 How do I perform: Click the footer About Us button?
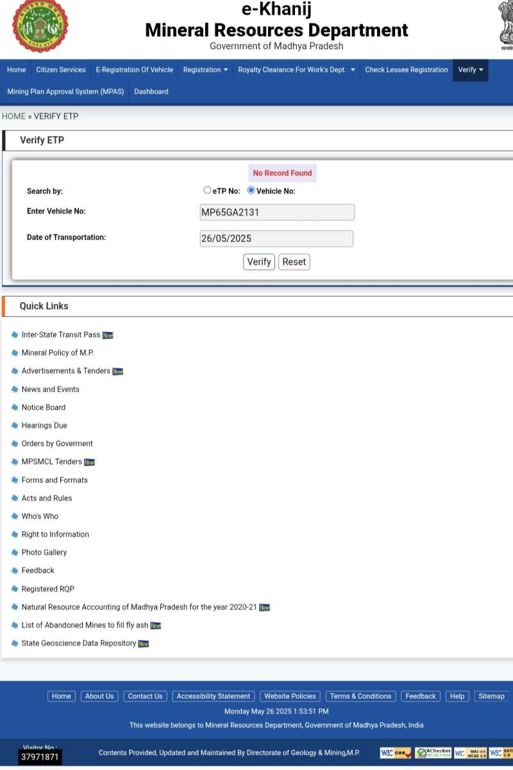point(99,696)
